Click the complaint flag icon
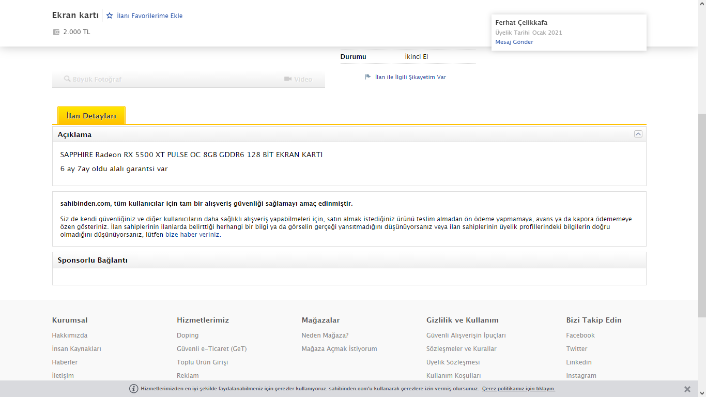This screenshot has height=397, width=706. click(368, 77)
